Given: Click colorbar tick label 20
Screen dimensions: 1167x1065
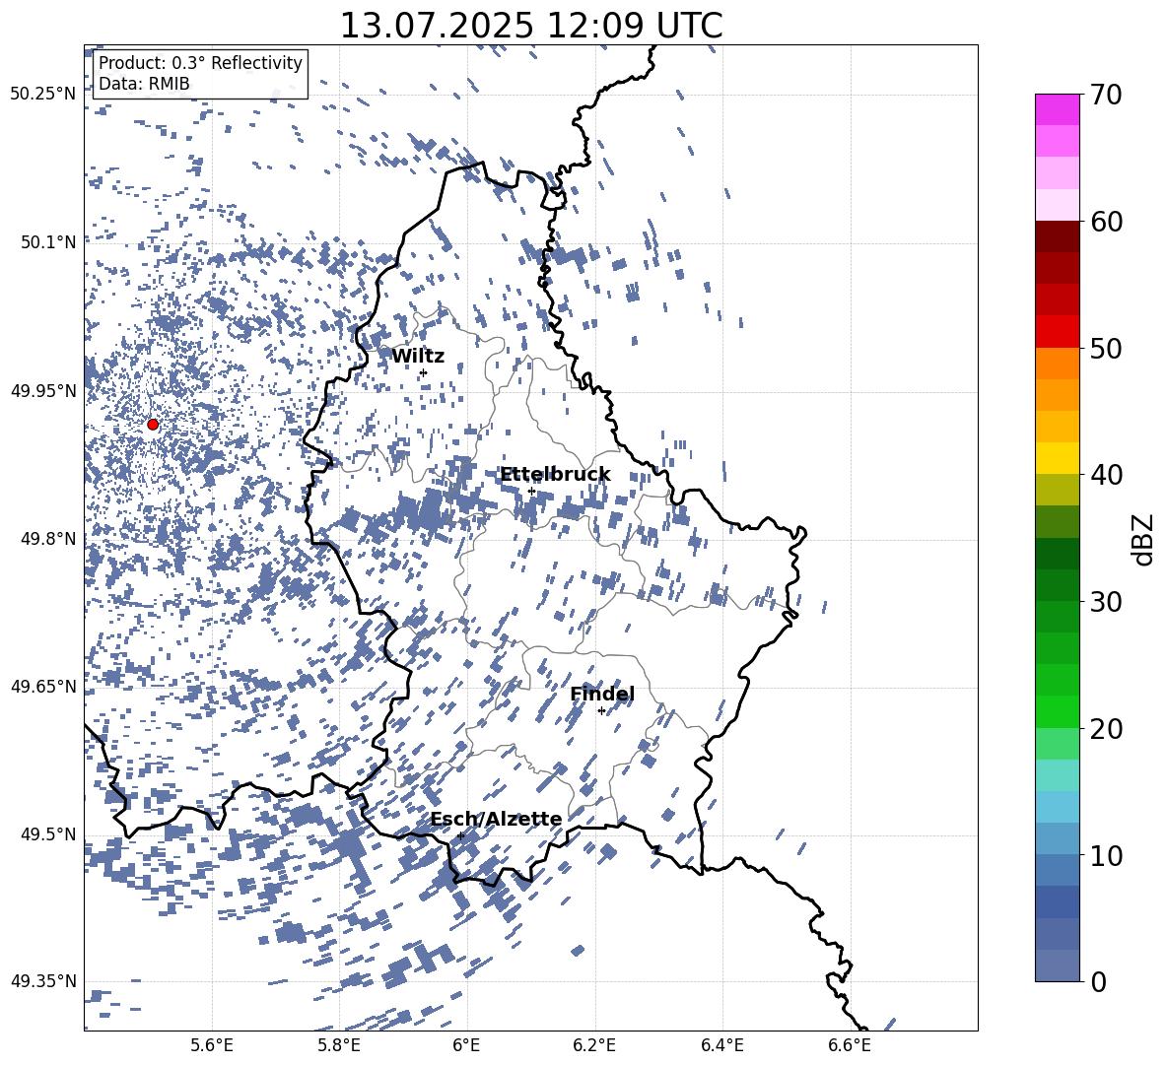Looking at the screenshot, I should click(x=1106, y=729).
